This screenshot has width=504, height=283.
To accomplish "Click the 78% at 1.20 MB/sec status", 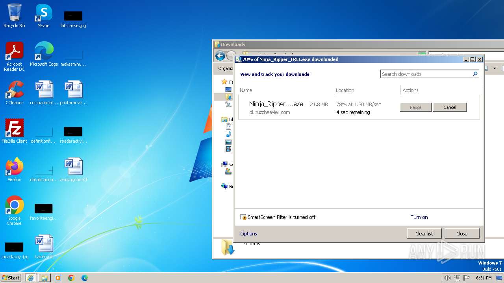I will [x=359, y=104].
